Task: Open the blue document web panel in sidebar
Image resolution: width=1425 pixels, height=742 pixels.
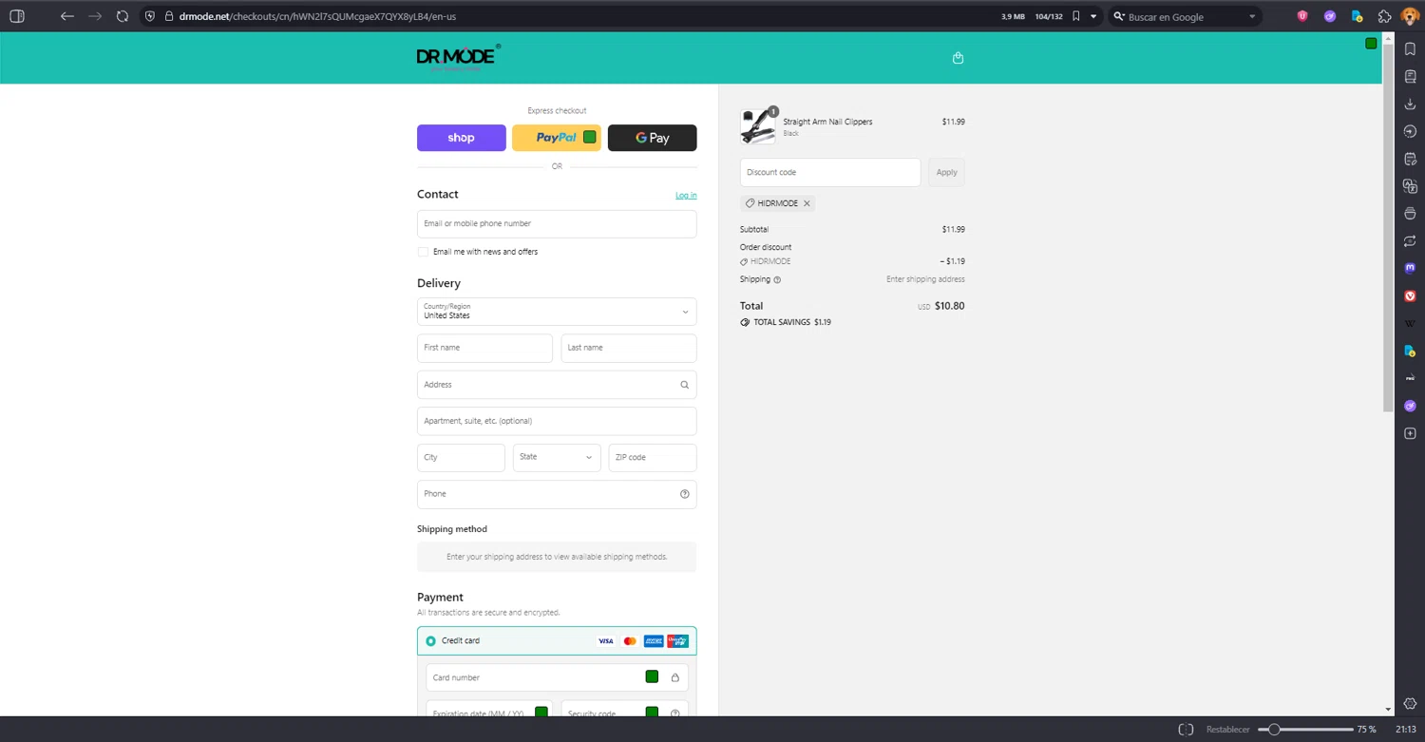Action: pos(1410,352)
